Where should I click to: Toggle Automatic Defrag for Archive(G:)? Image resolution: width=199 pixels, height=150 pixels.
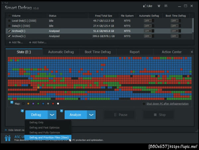click(149, 36)
